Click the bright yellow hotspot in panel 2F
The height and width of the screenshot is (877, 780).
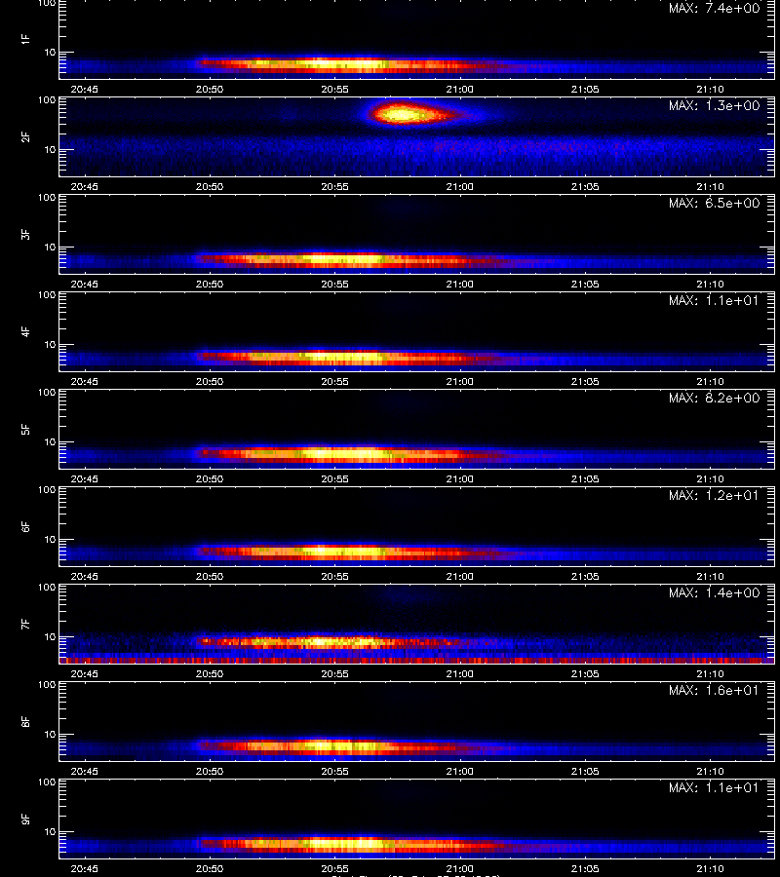[x=402, y=115]
